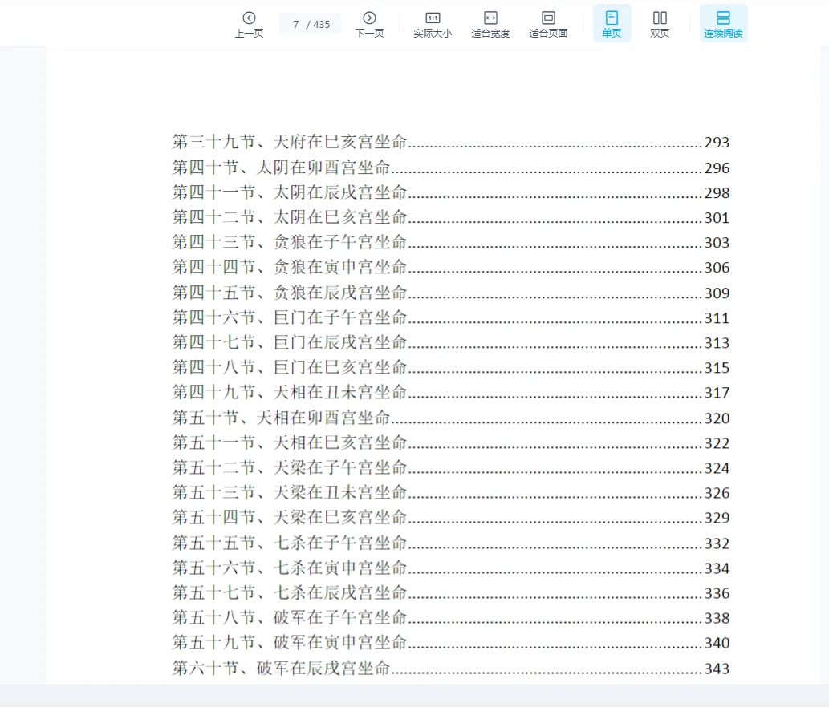Select line 第五十节、天相在卯酉宫坐命
The height and width of the screenshot is (707, 829).
click(451, 418)
